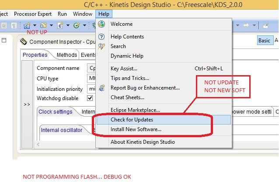279x194 pixels.
Task: Click the CPU type label
Action: tap(48, 78)
